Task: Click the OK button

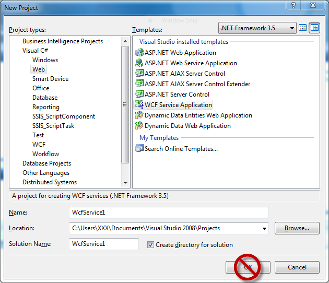Action: (x=248, y=267)
